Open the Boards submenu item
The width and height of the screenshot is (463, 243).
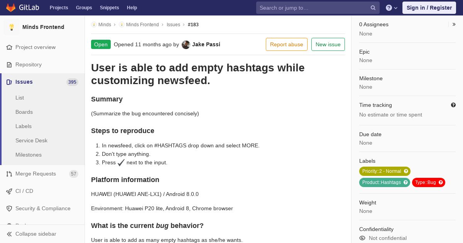coord(24,112)
